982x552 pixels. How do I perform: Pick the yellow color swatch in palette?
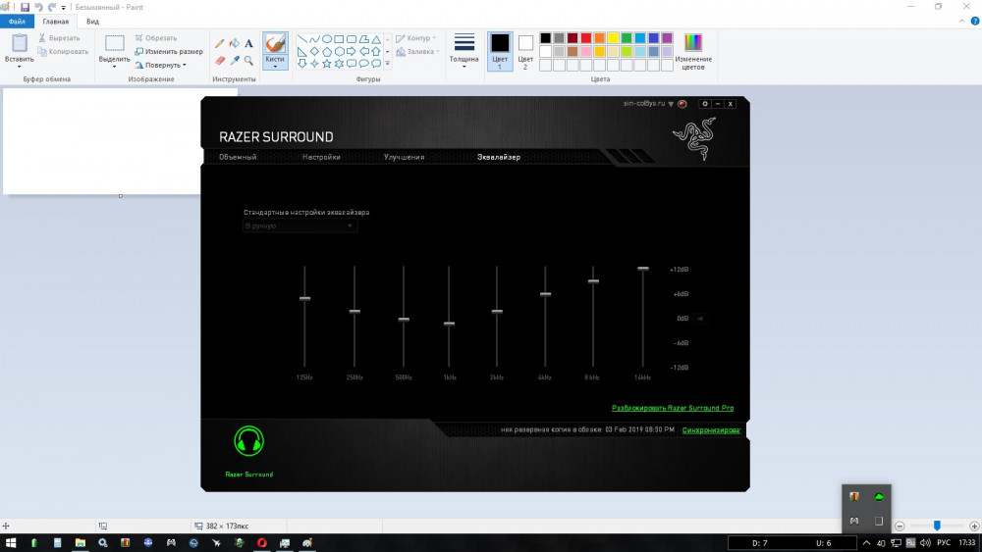click(613, 38)
